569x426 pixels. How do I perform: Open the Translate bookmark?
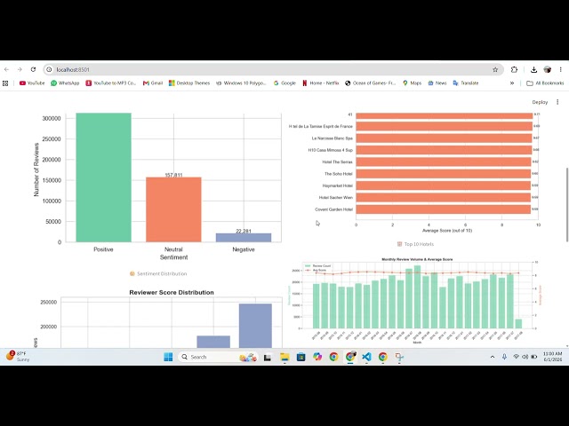(x=466, y=83)
